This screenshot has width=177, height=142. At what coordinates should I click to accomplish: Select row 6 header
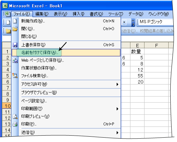coord(7,82)
